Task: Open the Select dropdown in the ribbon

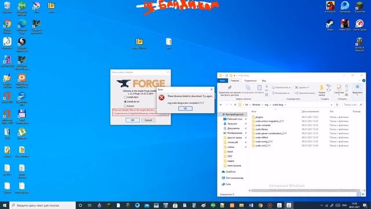Action: pyautogui.click(x=357, y=89)
